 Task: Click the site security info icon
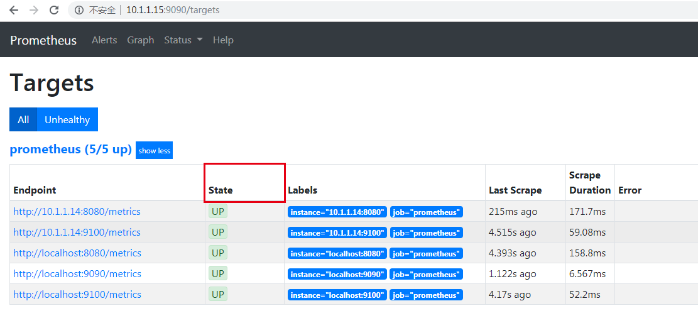[x=79, y=10]
